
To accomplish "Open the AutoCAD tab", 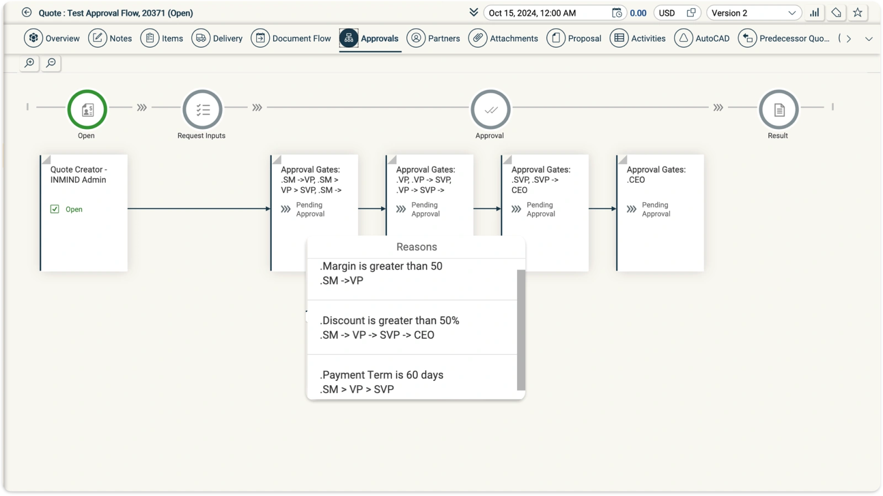I will [x=702, y=38].
